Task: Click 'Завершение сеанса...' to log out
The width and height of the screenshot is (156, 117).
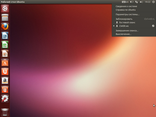Action: tap(127, 30)
